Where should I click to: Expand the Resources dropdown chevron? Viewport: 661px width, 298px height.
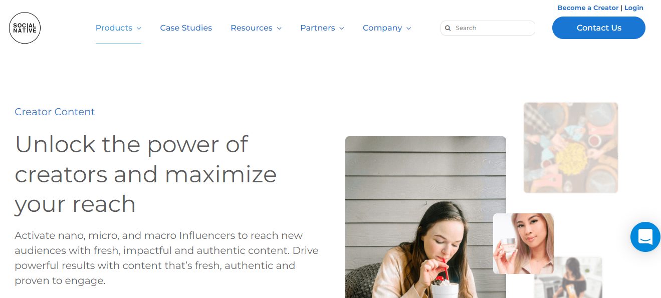(279, 28)
